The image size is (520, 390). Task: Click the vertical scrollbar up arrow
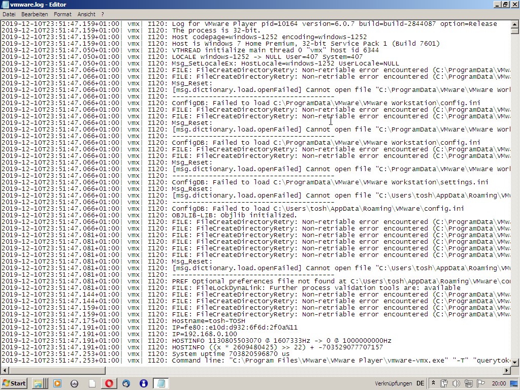tap(515, 24)
